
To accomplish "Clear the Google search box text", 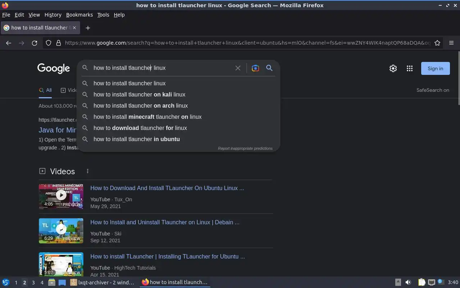I will [x=238, y=68].
